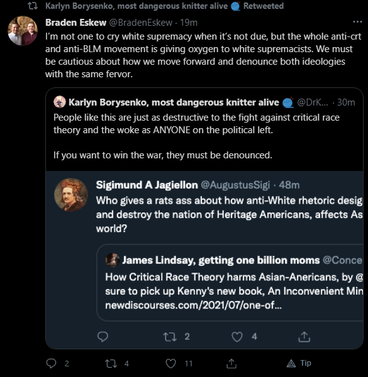Click the @BradenEskew handle

point(141,23)
